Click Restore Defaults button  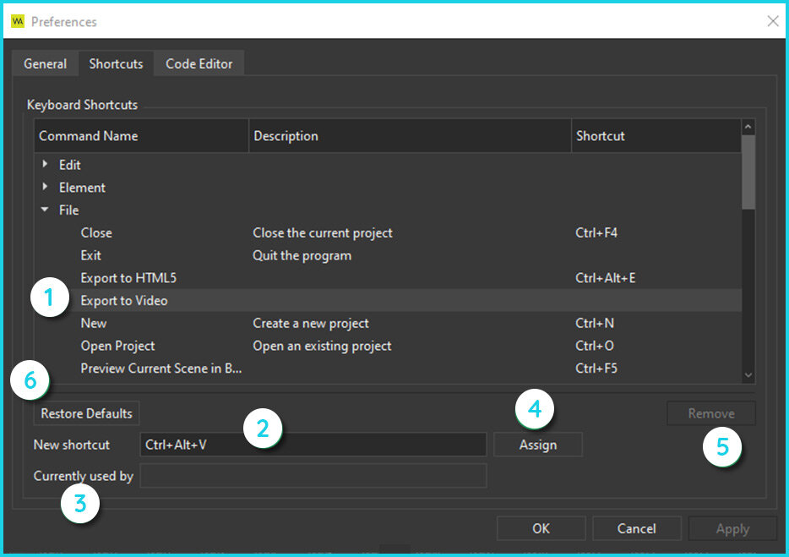(86, 413)
